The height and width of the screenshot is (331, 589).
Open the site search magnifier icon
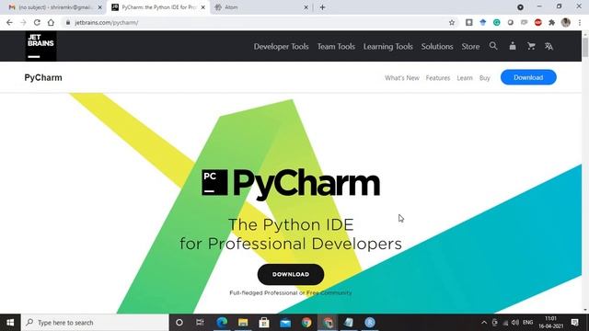point(493,46)
